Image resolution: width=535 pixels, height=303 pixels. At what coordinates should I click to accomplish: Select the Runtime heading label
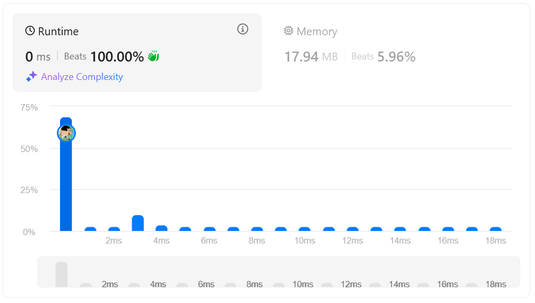pyautogui.click(x=58, y=32)
